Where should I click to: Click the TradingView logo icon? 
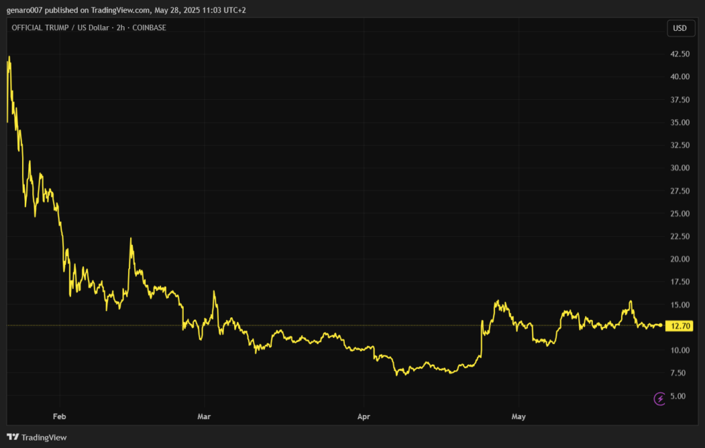click(x=12, y=437)
